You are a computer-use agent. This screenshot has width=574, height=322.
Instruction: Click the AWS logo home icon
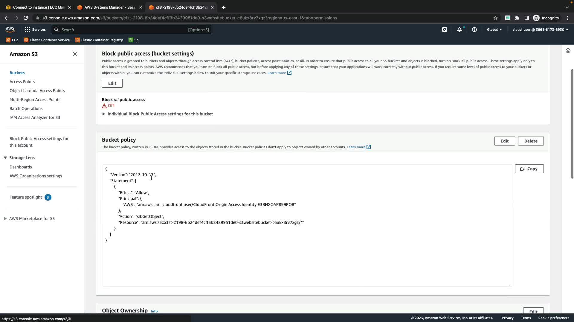pos(10,29)
